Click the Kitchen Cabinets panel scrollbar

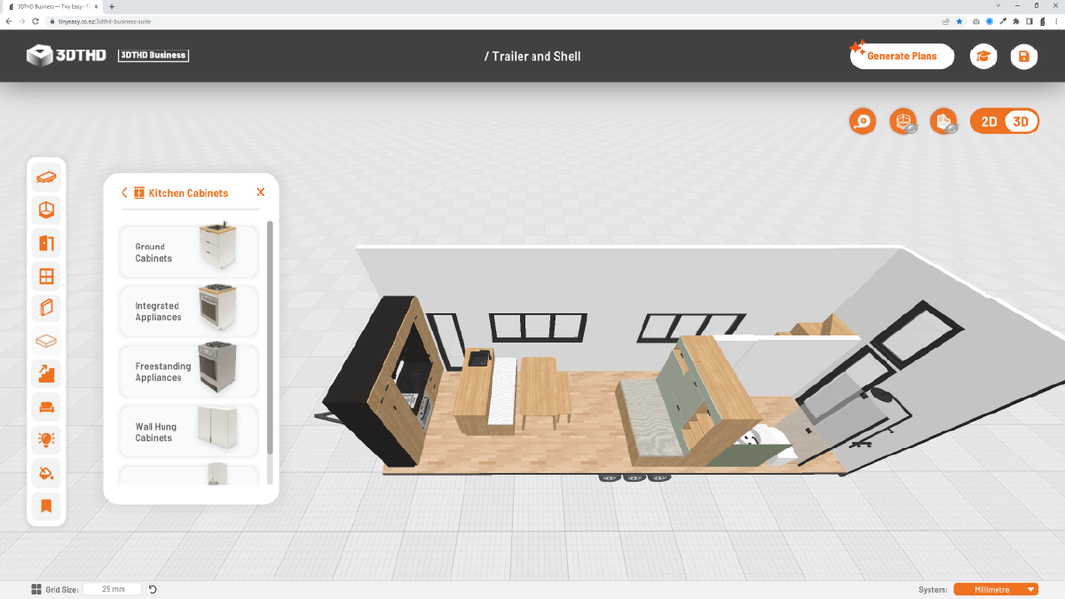tap(270, 337)
